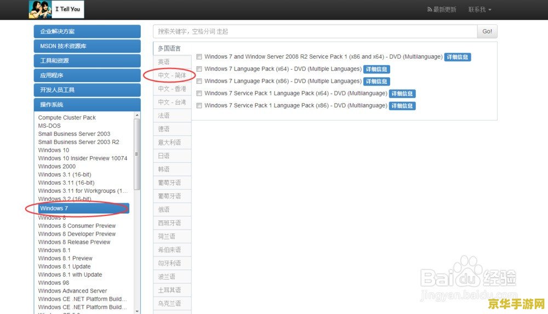This screenshot has height=314, width=548.
Task: Expand the 应用程序 category
Action: point(87,76)
